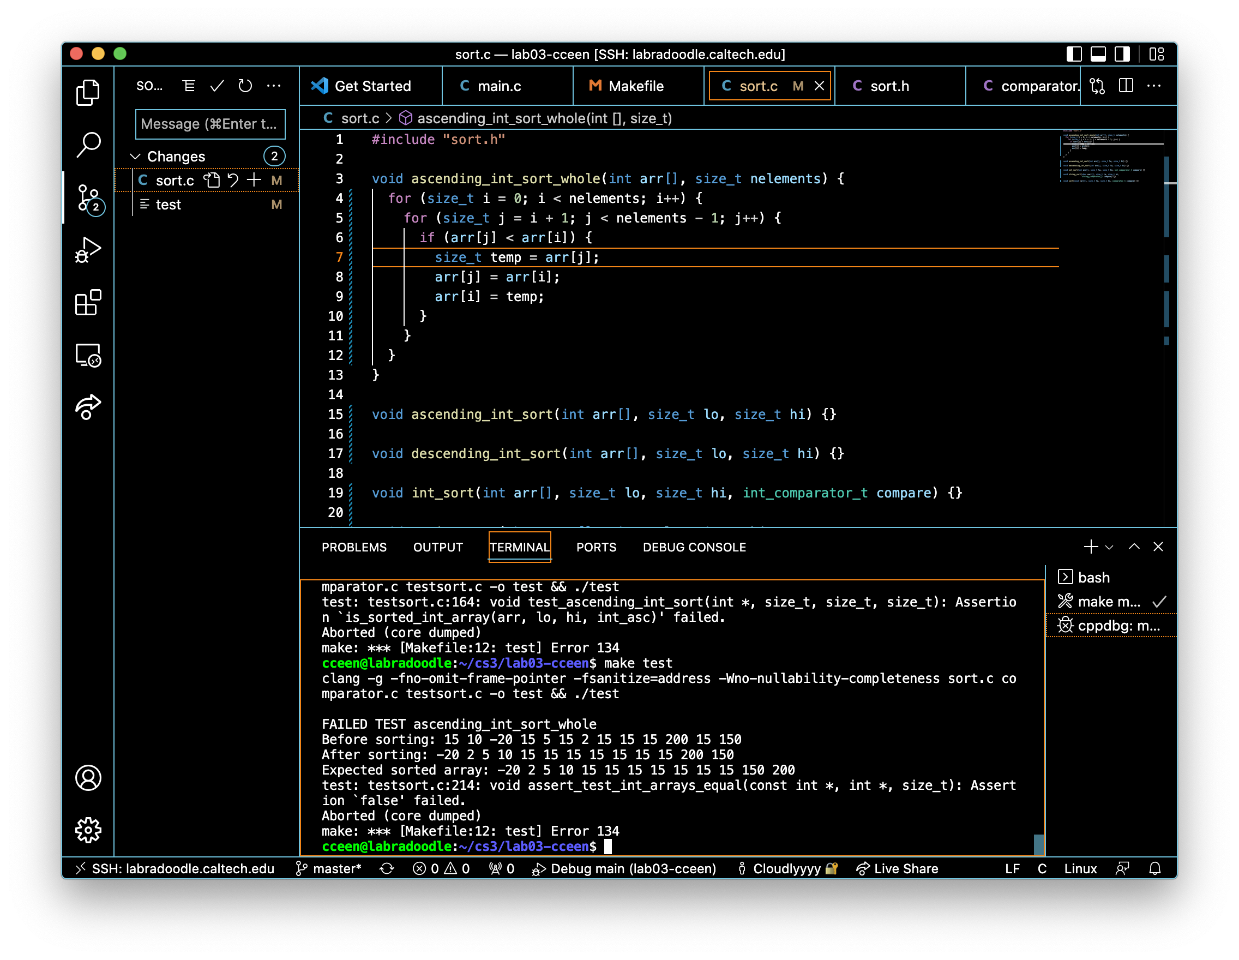Viewport: 1239px width, 960px height.
Task: Maximize the panel with the chevron up
Action: 1134,547
